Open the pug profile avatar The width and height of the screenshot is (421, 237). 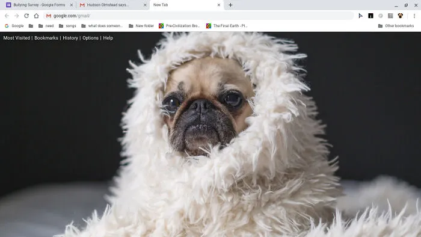pyautogui.click(x=401, y=16)
